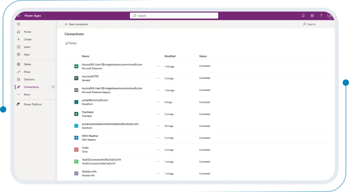Click the MSN Weather connector icon
The height and width of the screenshot is (192, 349).
click(x=76, y=137)
